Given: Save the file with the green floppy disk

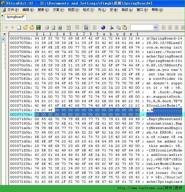Looking at the screenshot, I should click(x=38, y=27).
